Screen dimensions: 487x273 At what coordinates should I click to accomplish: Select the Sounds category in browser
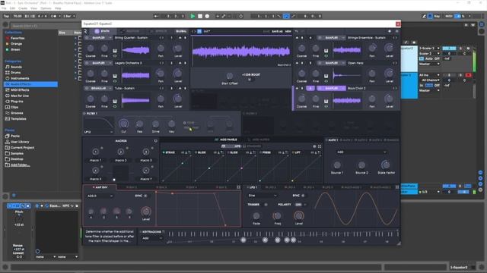click(x=16, y=67)
